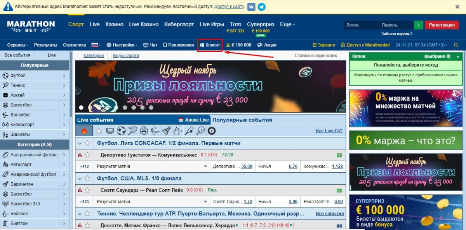Click the Логин input field

(361, 25)
